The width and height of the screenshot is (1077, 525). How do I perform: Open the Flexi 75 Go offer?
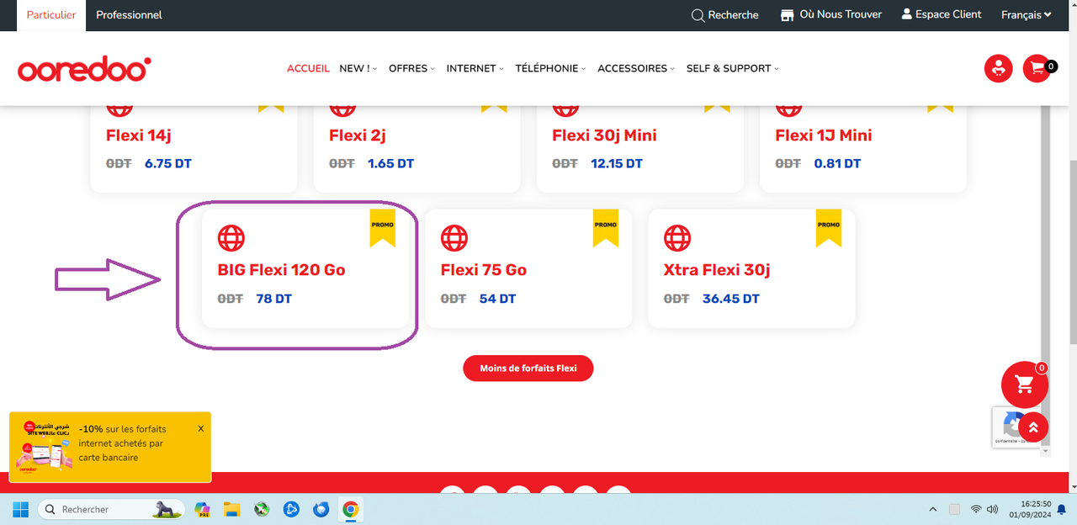(484, 270)
